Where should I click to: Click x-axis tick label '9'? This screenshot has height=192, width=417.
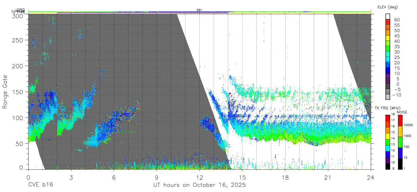(x=157, y=177)
